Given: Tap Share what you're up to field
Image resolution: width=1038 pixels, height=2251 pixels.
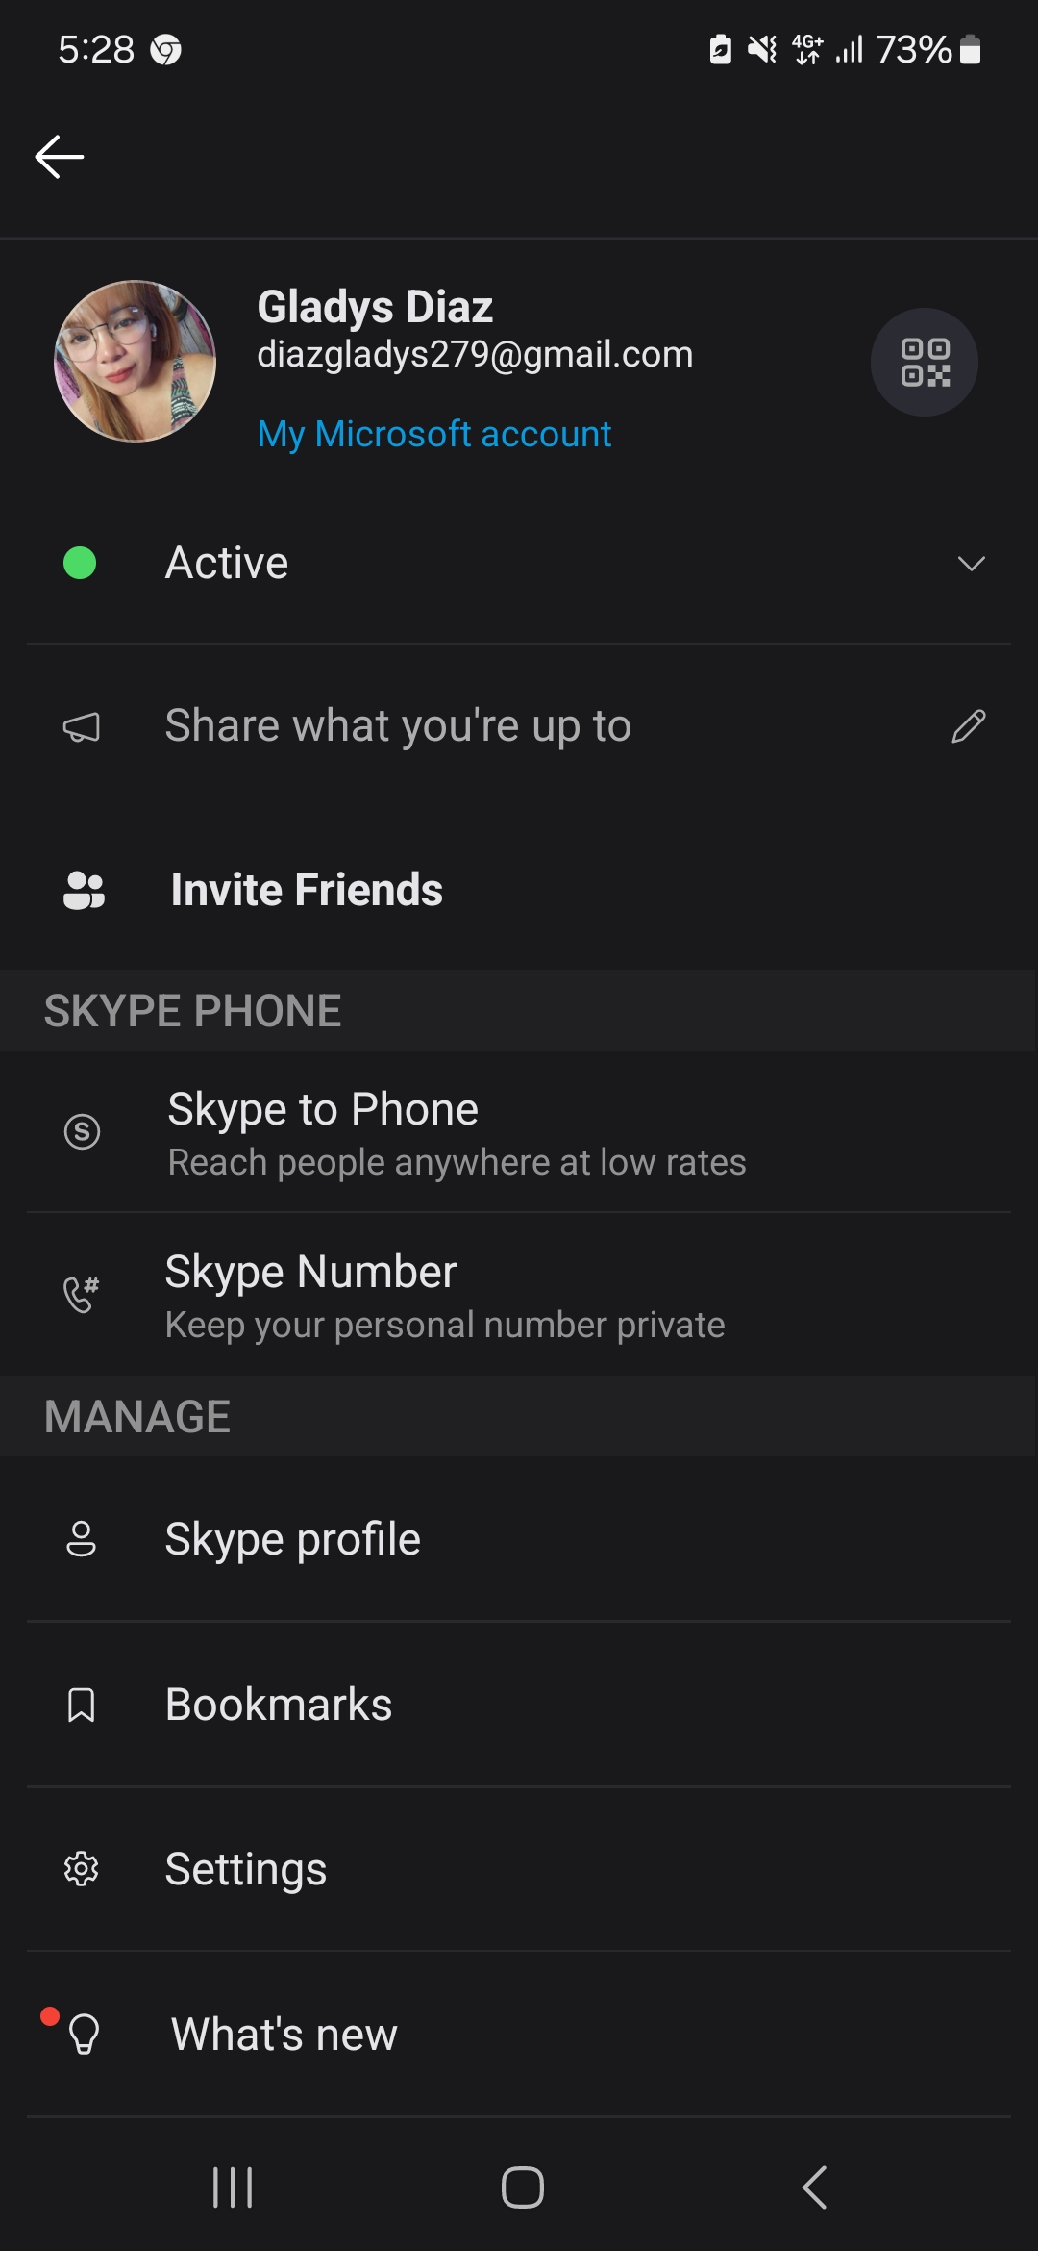Looking at the screenshot, I should click(x=519, y=726).
